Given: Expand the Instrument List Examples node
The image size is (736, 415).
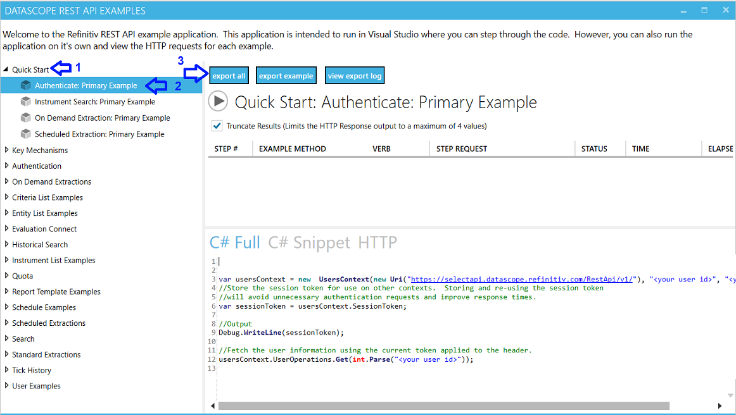Looking at the screenshot, I should (x=6, y=260).
